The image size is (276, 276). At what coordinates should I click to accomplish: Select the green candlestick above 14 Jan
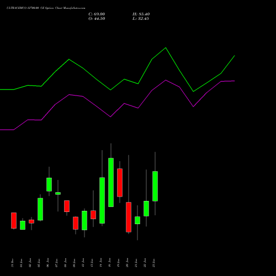pyautogui.click(x=102, y=200)
